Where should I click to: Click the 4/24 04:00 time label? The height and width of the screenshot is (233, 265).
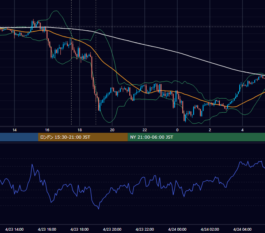pyautogui.click(x=242, y=229)
